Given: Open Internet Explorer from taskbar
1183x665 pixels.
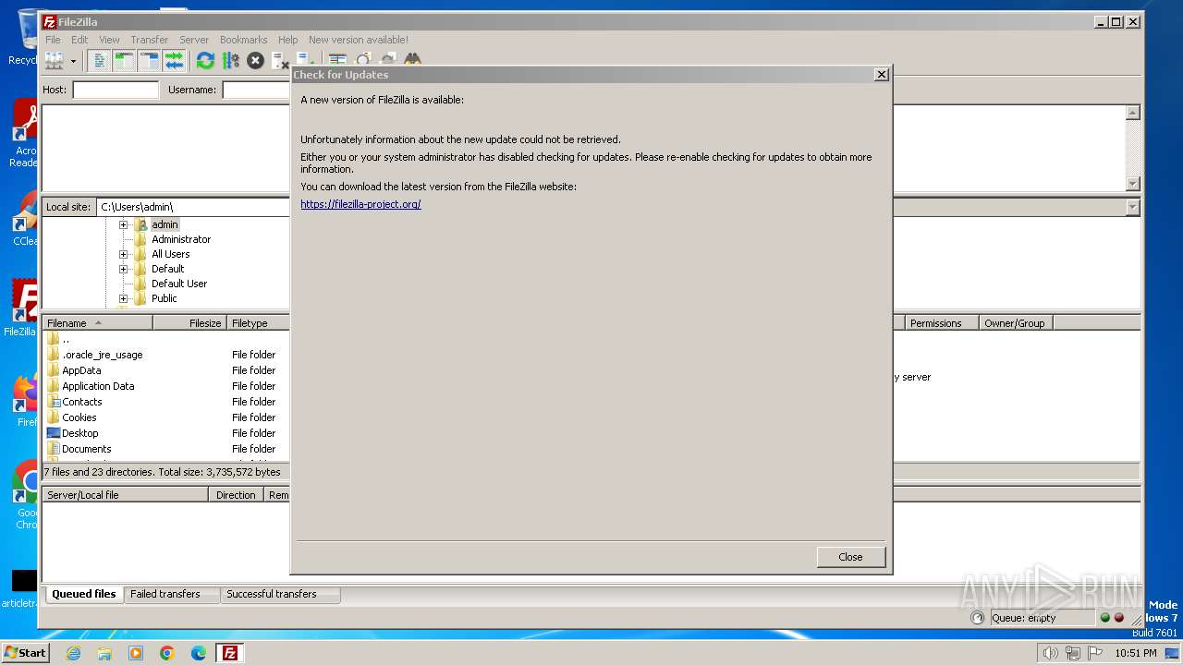Looking at the screenshot, I should coord(73,653).
